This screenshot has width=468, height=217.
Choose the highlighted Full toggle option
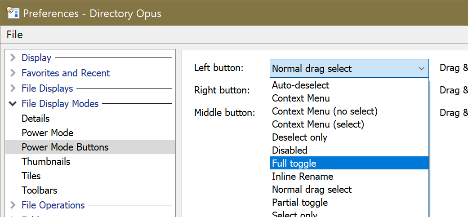coord(349,163)
